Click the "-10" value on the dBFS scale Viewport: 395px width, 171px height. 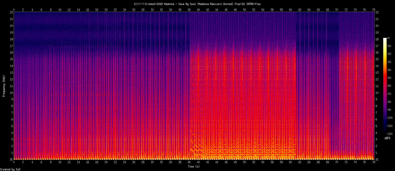(x=389, y=46)
